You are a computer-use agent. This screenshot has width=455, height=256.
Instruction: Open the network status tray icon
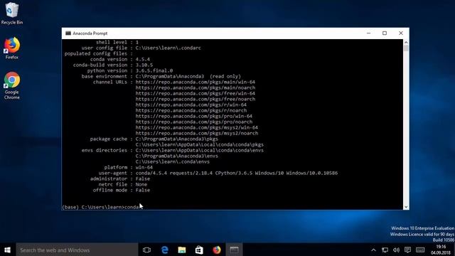385,250
